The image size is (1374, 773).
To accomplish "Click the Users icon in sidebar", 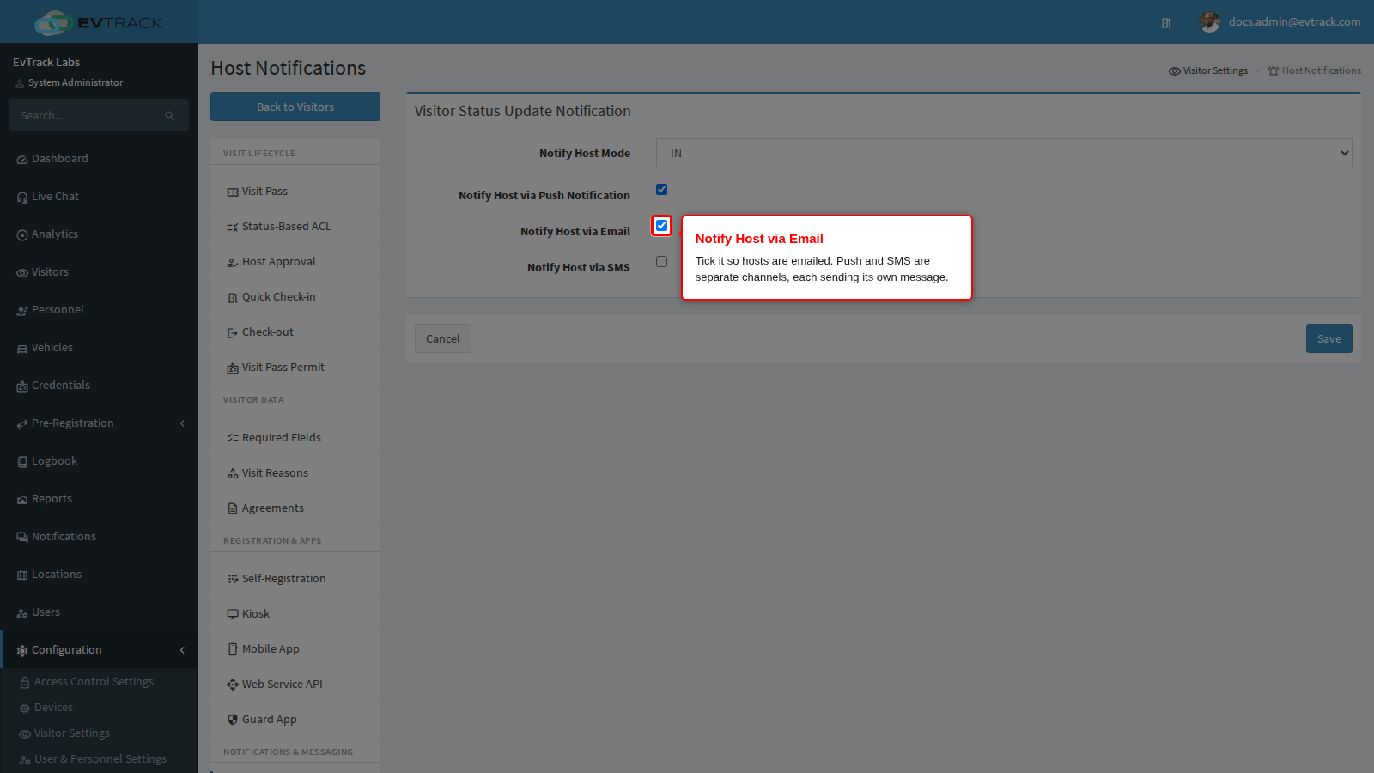I will [22, 613].
